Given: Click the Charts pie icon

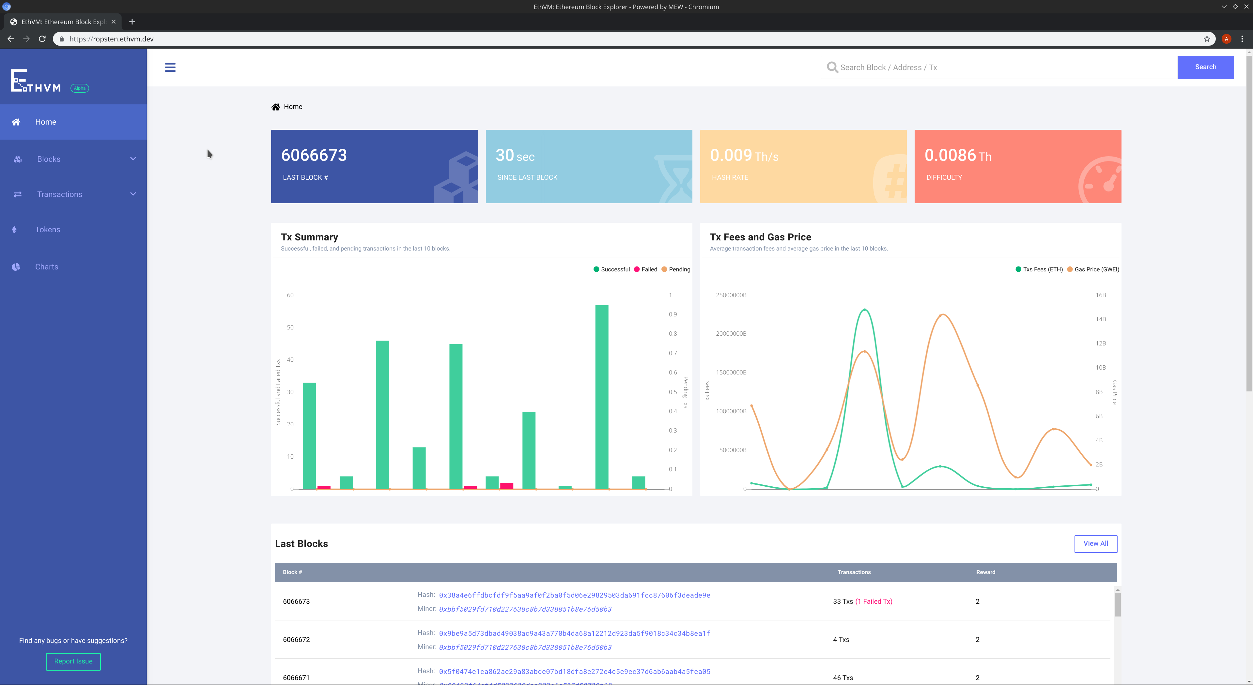Looking at the screenshot, I should (16, 267).
